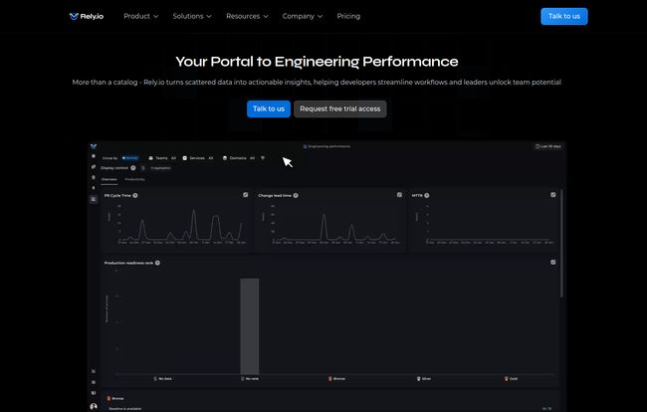
Task: Open the PR Cycle Time chart expand icon
Action: pyautogui.click(x=246, y=195)
